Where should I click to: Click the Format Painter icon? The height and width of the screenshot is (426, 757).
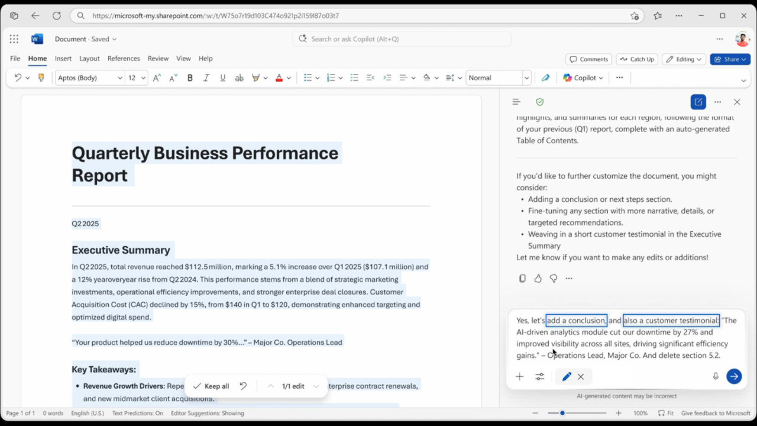41,78
